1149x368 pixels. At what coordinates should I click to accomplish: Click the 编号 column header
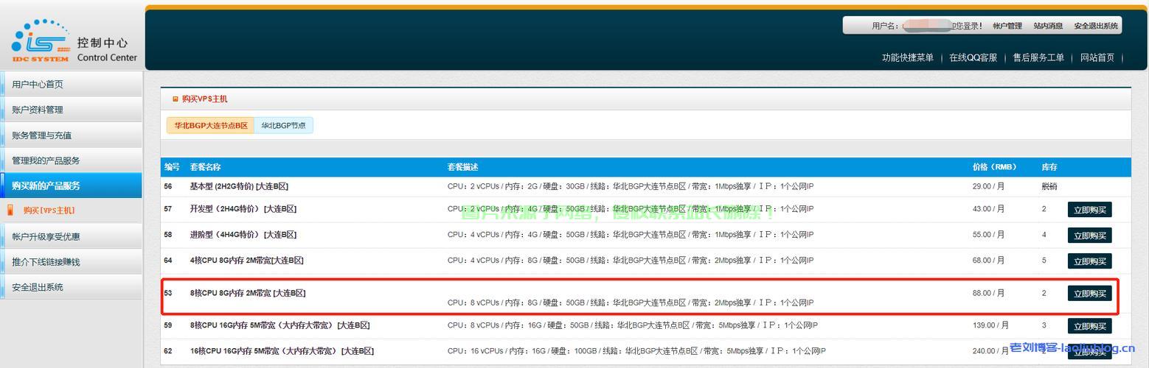tap(172, 167)
